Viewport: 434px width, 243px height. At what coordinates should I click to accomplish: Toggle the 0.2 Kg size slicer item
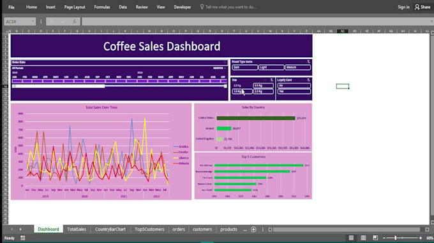[x=242, y=85]
